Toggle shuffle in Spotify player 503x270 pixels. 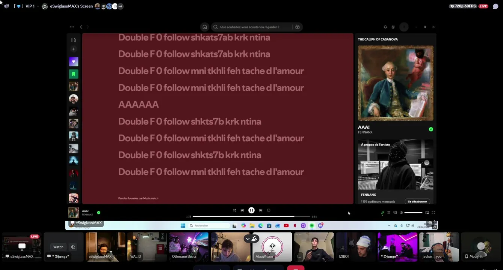[234, 210]
